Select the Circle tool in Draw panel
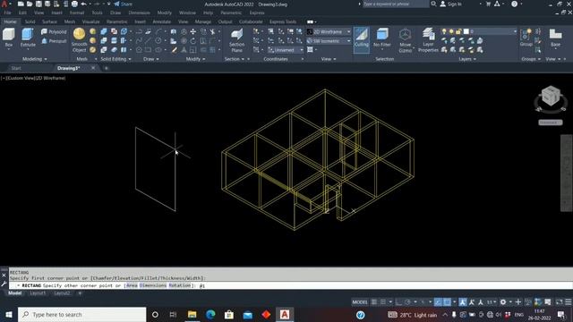Screen dimensions: 573x322 coord(158,41)
